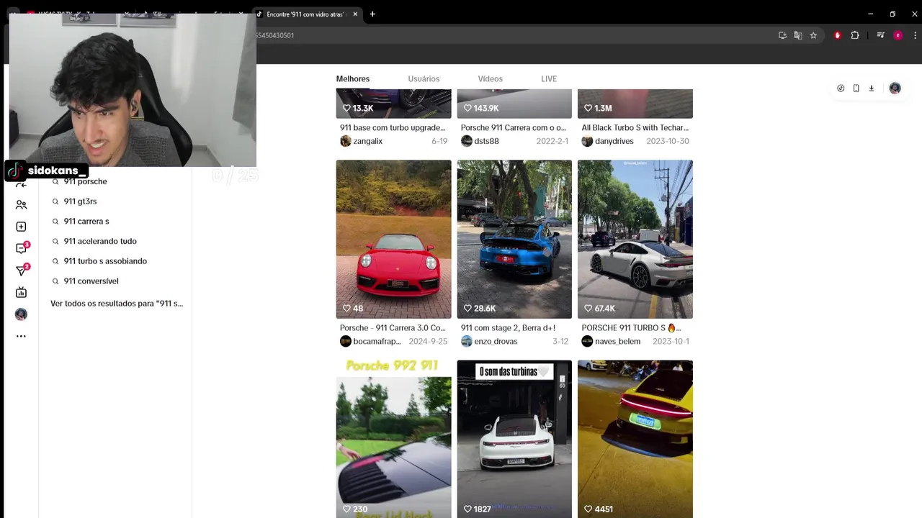Click Chrome install app icon in address bar

pos(782,35)
